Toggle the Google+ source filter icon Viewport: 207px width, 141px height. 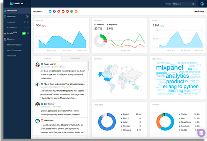(x=59, y=11)
